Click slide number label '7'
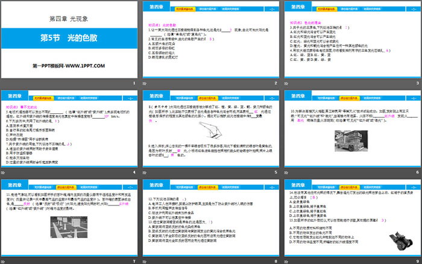Image resolution: width=422 pixels, height=264 pixels. click(x=134, y=262)
